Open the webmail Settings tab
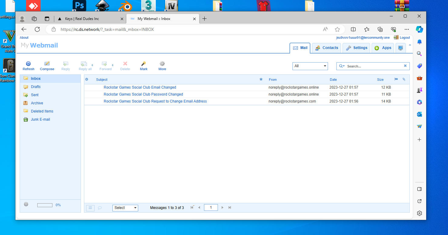 click(x=356, y=48)
